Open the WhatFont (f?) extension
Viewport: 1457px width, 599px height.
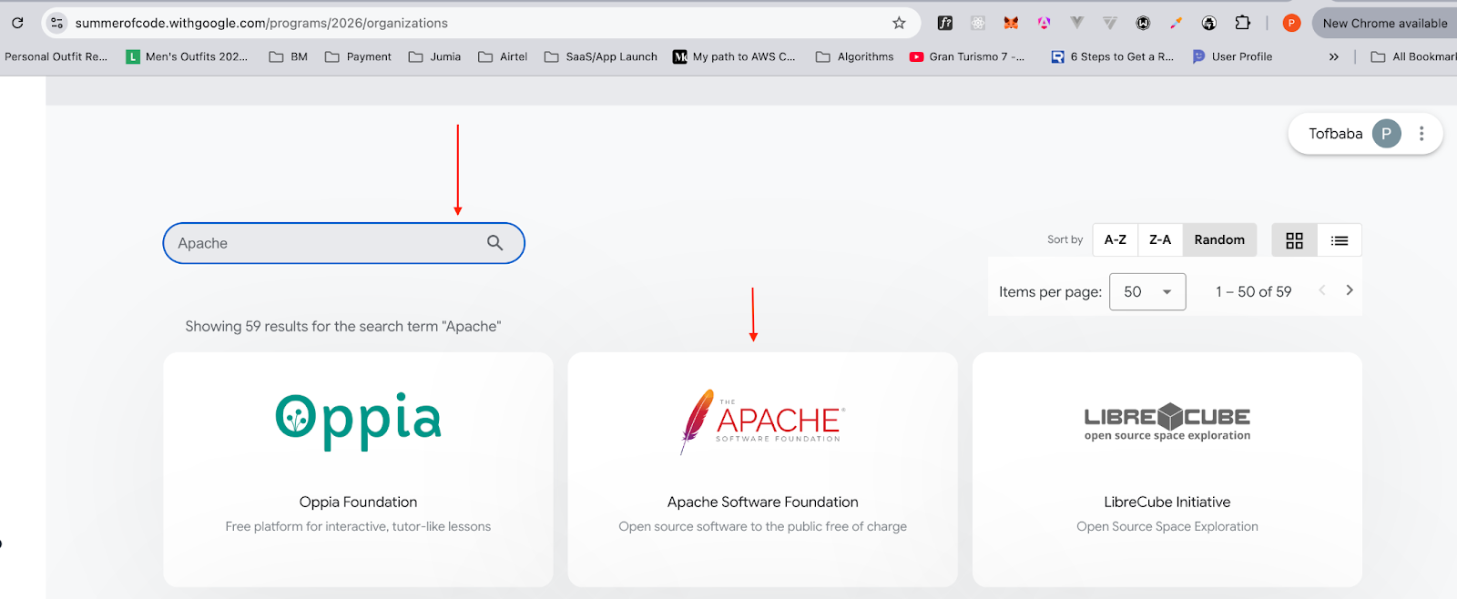tap(945, 23)
